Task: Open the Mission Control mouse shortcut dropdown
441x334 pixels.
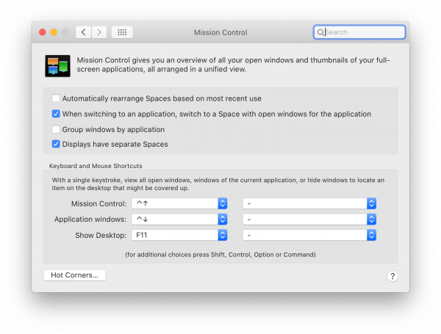Action: point(309,203)
